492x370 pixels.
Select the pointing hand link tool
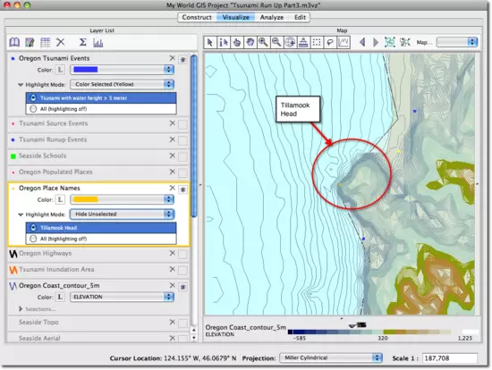237,42
